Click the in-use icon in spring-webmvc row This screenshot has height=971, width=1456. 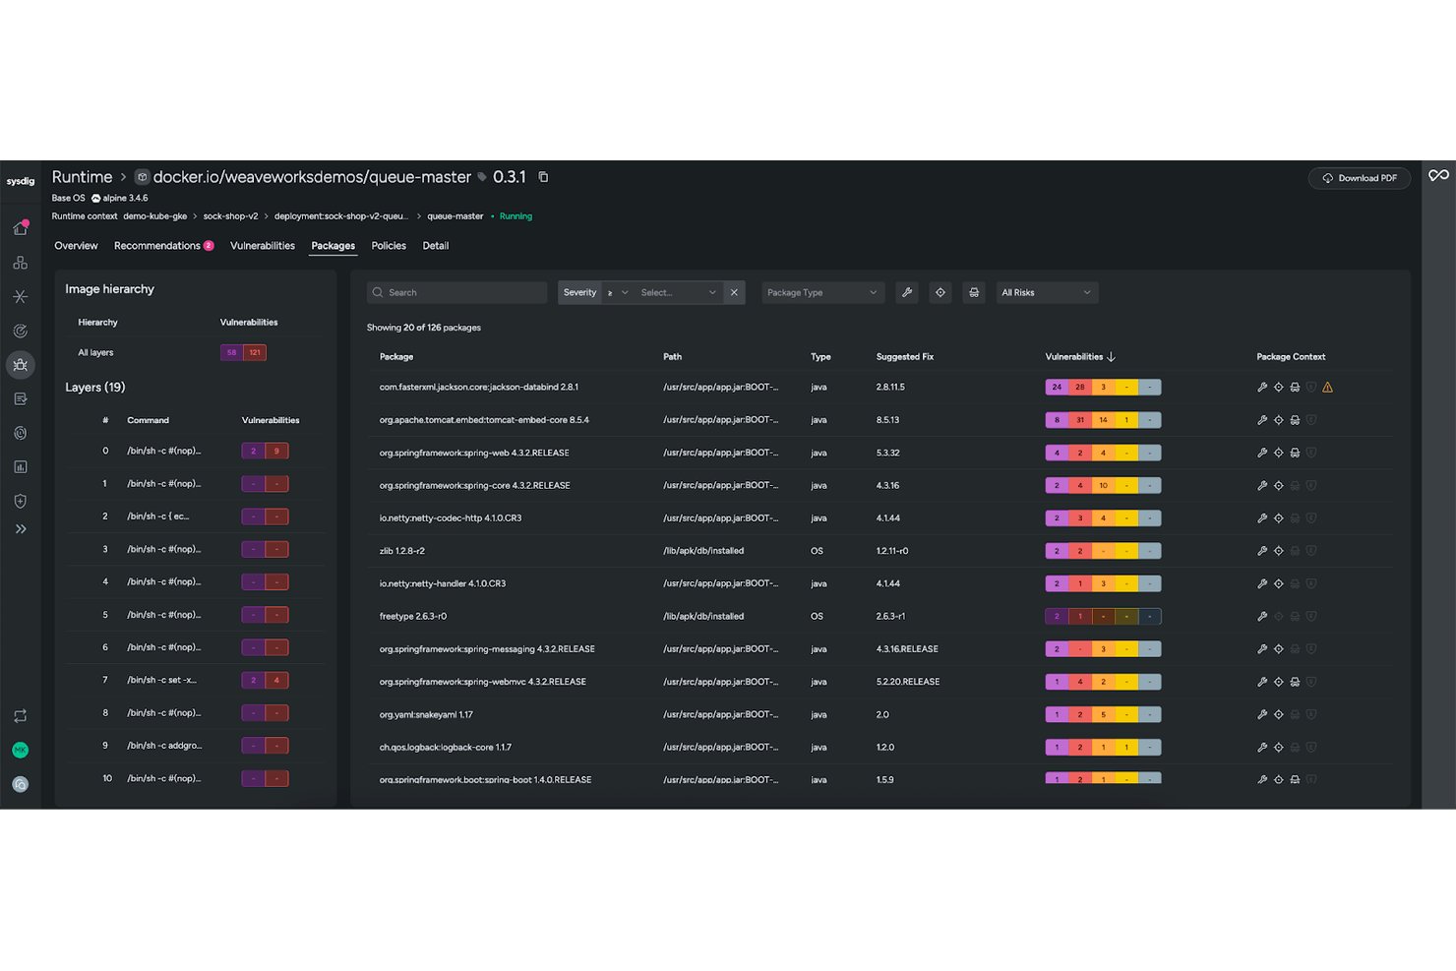pos(1295,682)
